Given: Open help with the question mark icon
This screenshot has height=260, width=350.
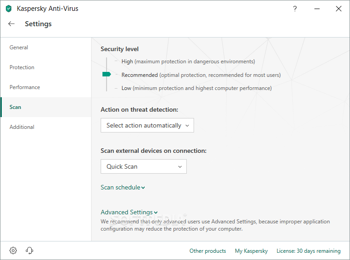Looking at the screenshot, I should click(295, 9).
